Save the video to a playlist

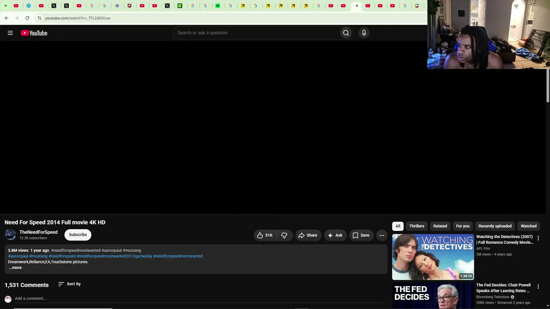pos(361,235)
